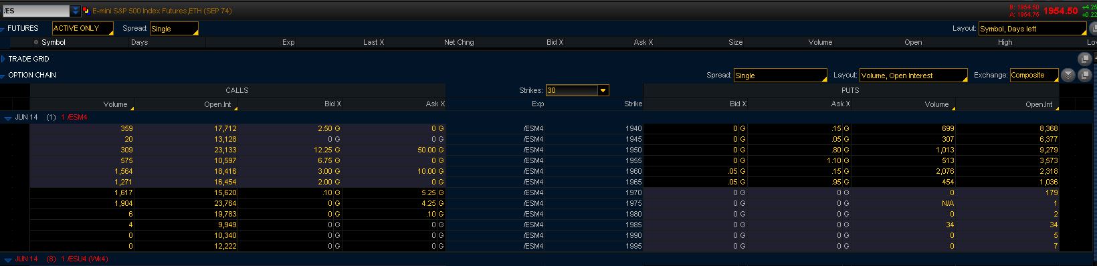Click the PUTS section header
Viewport: 1097px width, 266px height.
850,90
